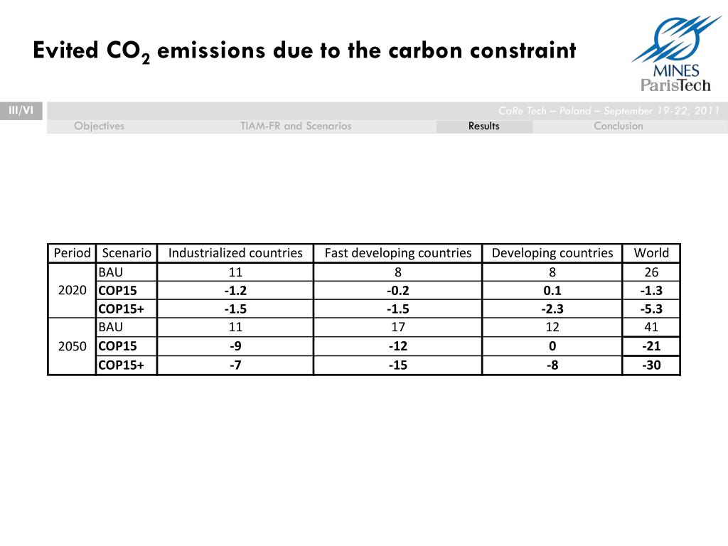728x546 pixels.
Task: Select the Developing countries header cell
Action: pos(552,253)
